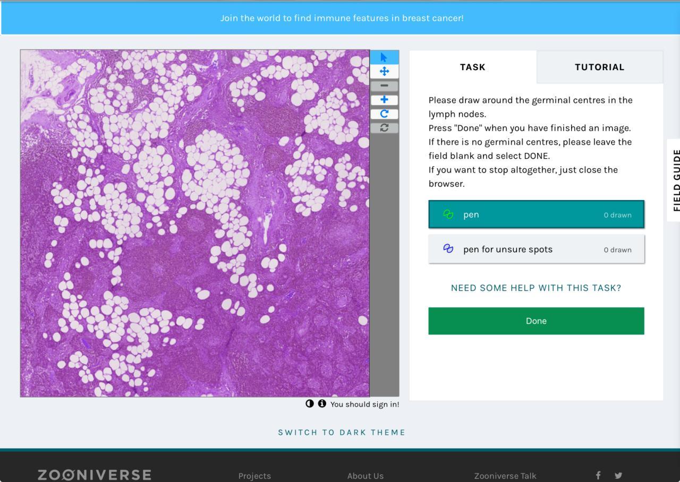Viewport: 680px width, 482px height.
Task: Click blue pen icon for unsure spots
Action: [448, 248]
